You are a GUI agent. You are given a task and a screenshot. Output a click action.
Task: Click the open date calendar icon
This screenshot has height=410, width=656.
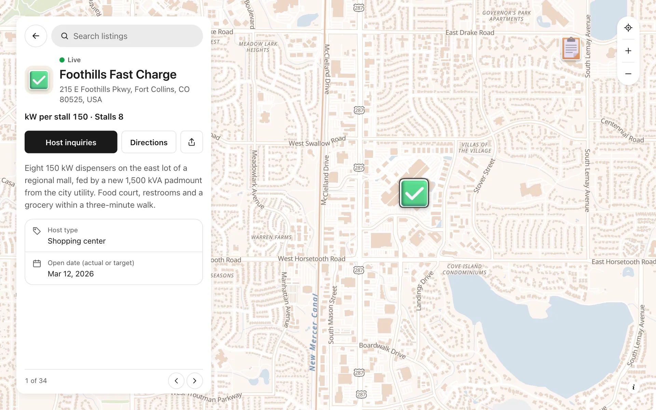tap(37, 263)
